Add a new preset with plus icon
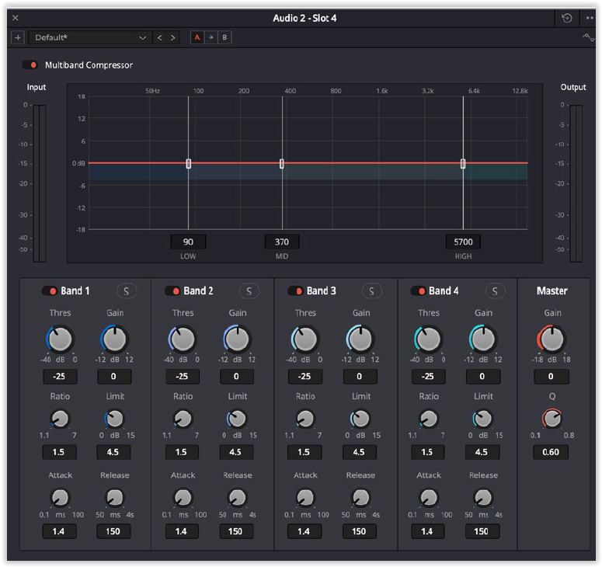This screenshot has width=602, height=567. (18, 37)
